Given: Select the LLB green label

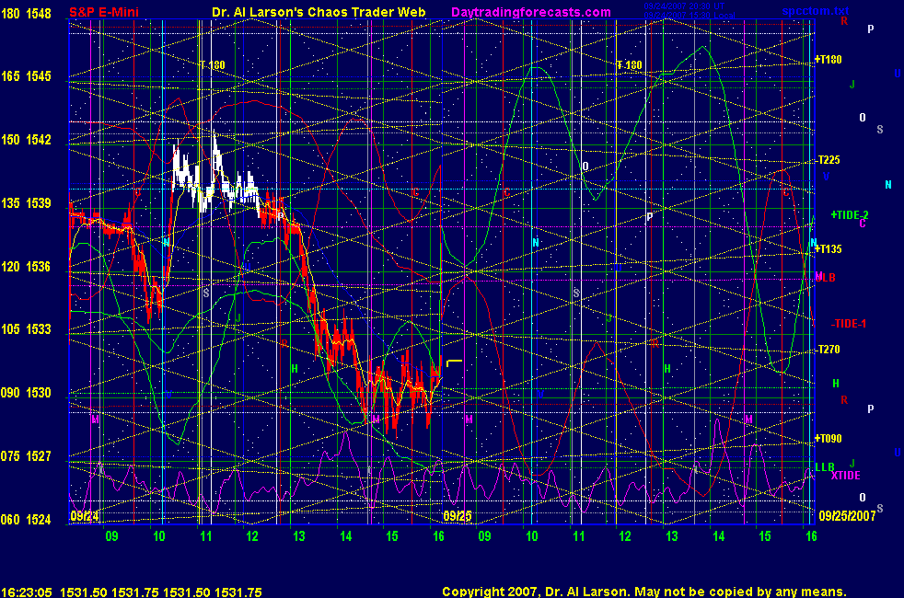Looking at the screenshot, I should 825,466.
